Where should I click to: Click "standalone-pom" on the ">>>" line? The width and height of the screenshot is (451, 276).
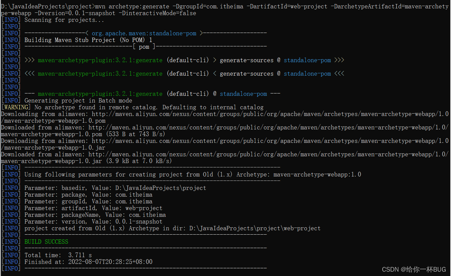[x=307, y=60]
